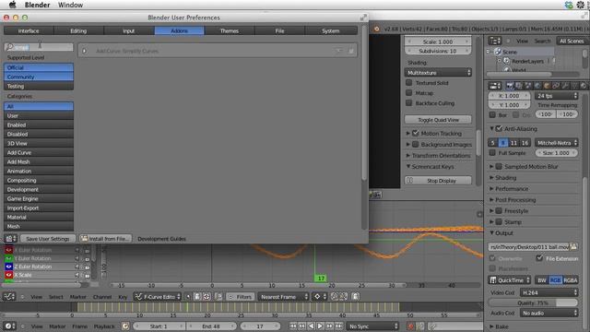Toggle the Official support level filter
The height and width of the screenshot is (332, 590).
pos(39,67)
